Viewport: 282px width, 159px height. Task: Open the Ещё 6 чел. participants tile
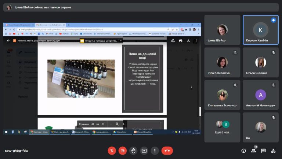[222, 127]
